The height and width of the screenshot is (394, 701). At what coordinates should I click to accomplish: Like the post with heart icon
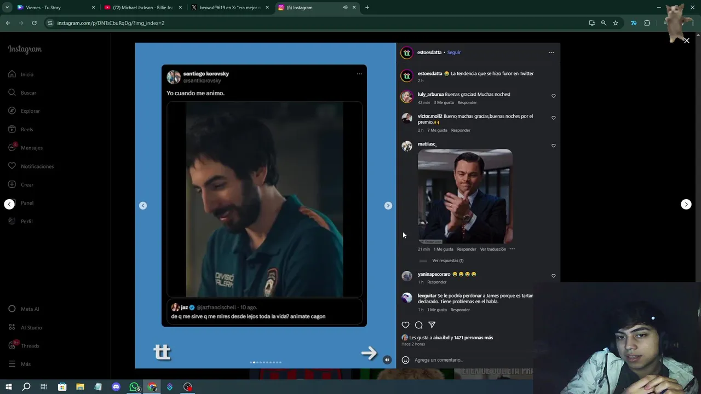[x=405, y=325]
